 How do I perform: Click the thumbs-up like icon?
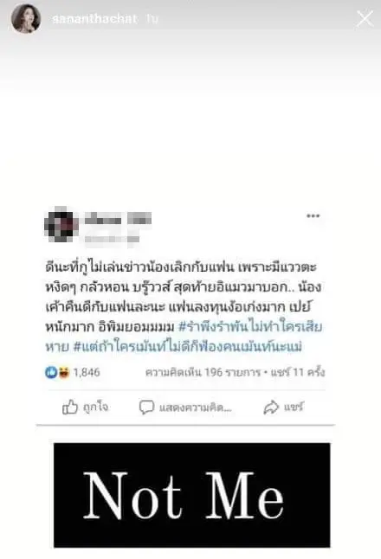[70, 407]
